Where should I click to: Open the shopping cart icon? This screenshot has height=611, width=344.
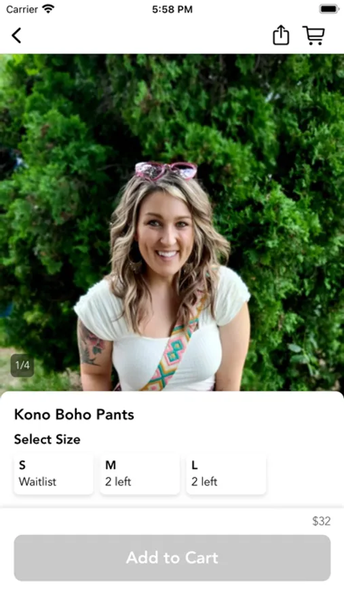(313, 35)
